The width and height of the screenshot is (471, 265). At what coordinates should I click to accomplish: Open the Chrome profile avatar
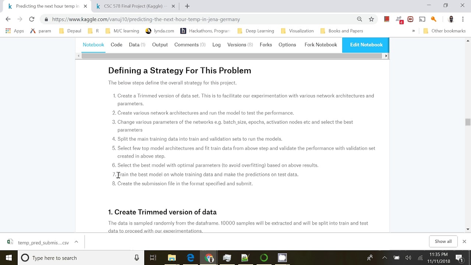click(x=451, y=19)
